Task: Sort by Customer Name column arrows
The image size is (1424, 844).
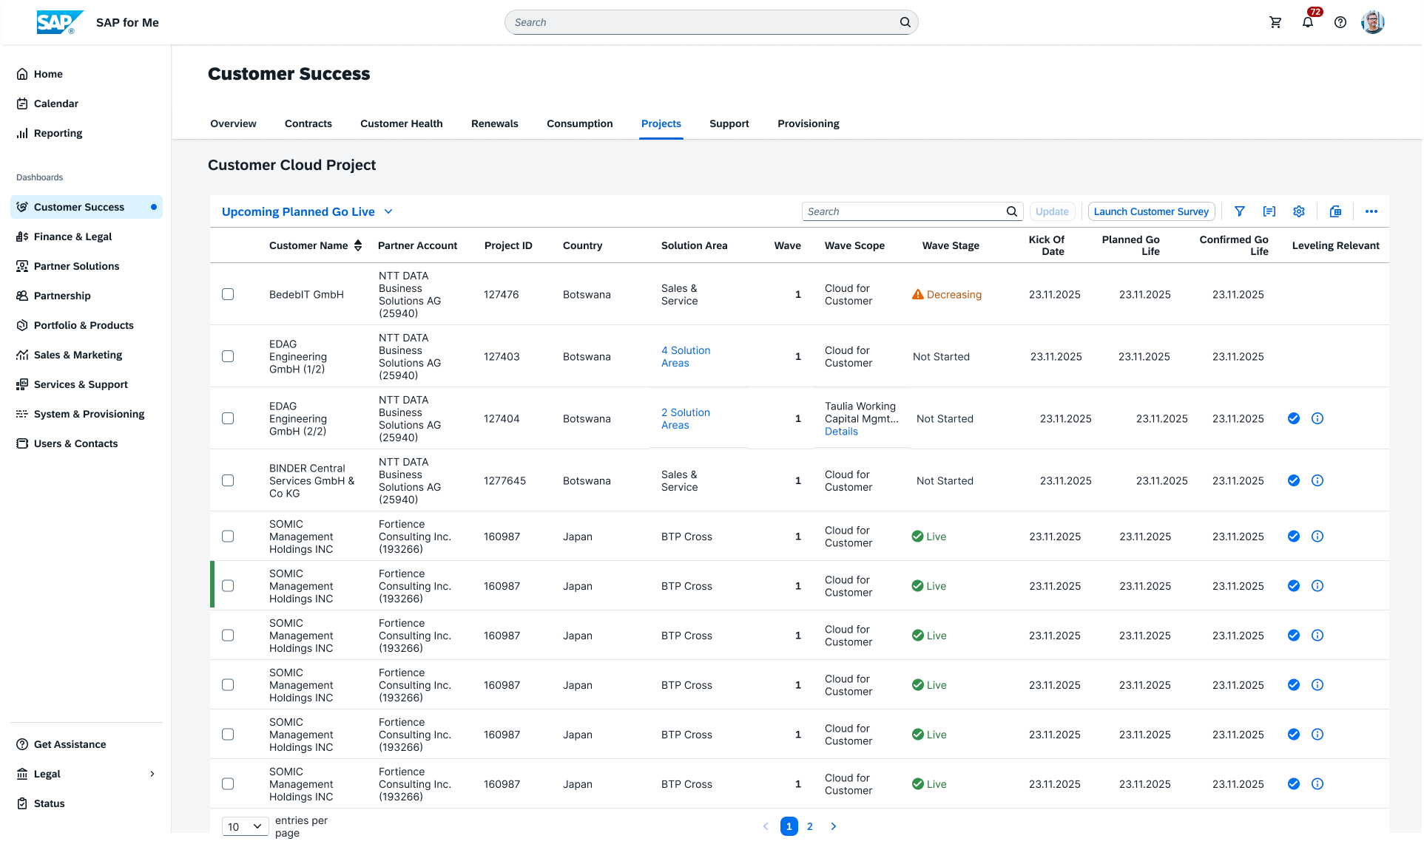Action: click(x=358, y=245)
